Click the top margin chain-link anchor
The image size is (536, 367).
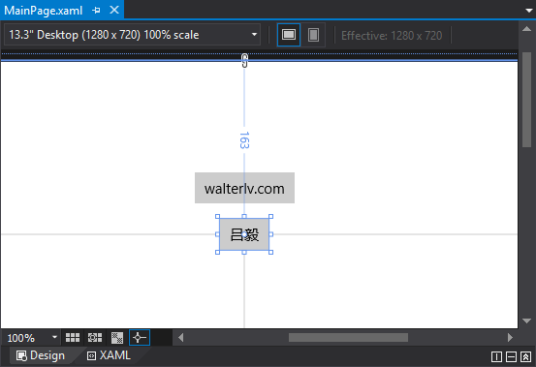[x=244, y=60]
